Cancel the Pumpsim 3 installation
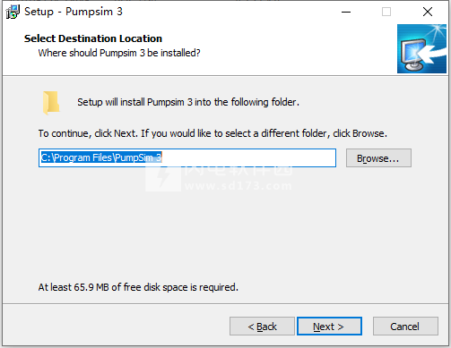 [x=405, y=327]
